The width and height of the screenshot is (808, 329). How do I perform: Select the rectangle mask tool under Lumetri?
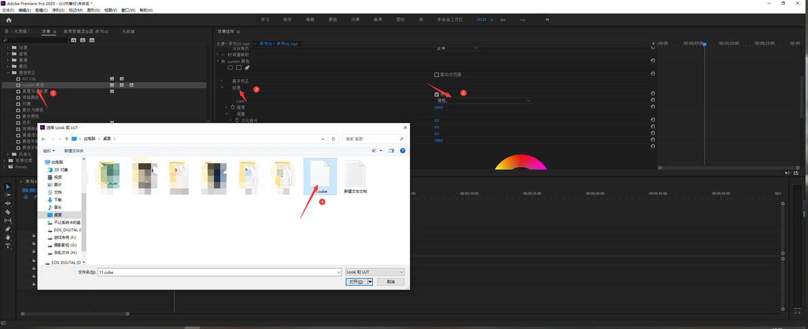point(239,68)
